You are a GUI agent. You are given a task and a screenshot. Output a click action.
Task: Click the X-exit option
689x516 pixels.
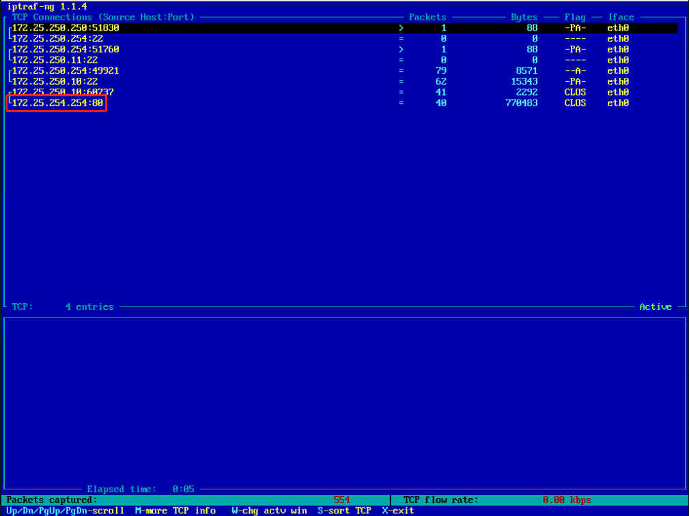[x=398, y=511]
